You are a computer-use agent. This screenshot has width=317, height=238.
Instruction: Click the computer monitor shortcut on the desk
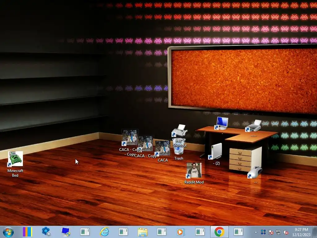222,123
